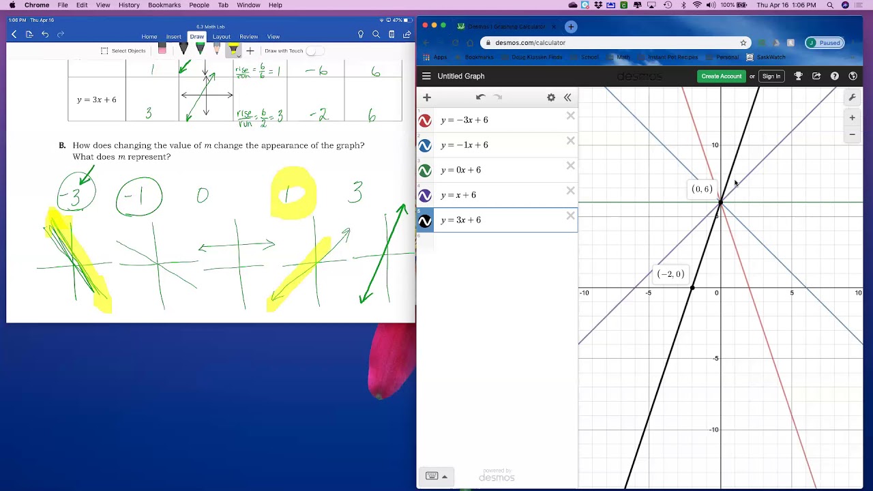
Task: Delete the y = 3x + 6 expression
Action: coord(570,215)
